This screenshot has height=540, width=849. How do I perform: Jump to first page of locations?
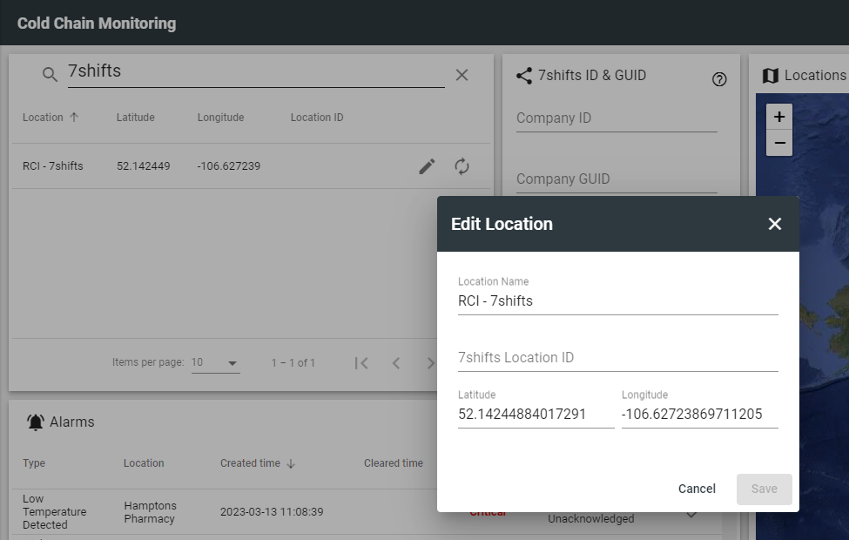(x=361, y=363)
